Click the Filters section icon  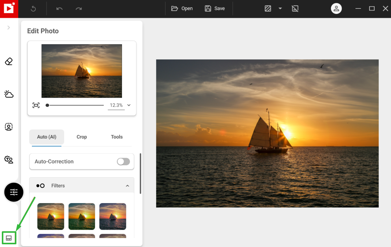click(x=40, y=186)
